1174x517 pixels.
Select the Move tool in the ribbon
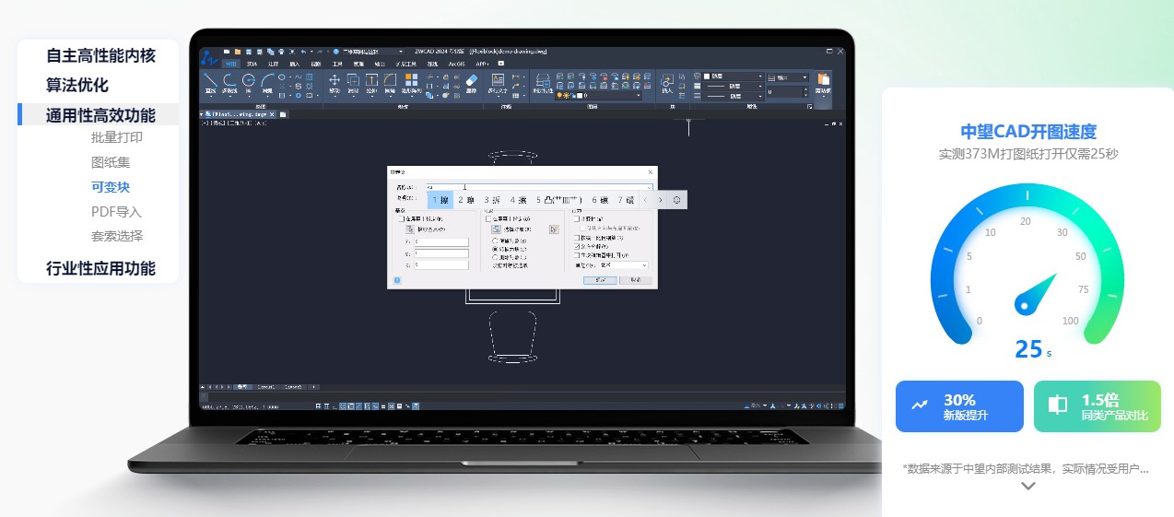point(335,83)
